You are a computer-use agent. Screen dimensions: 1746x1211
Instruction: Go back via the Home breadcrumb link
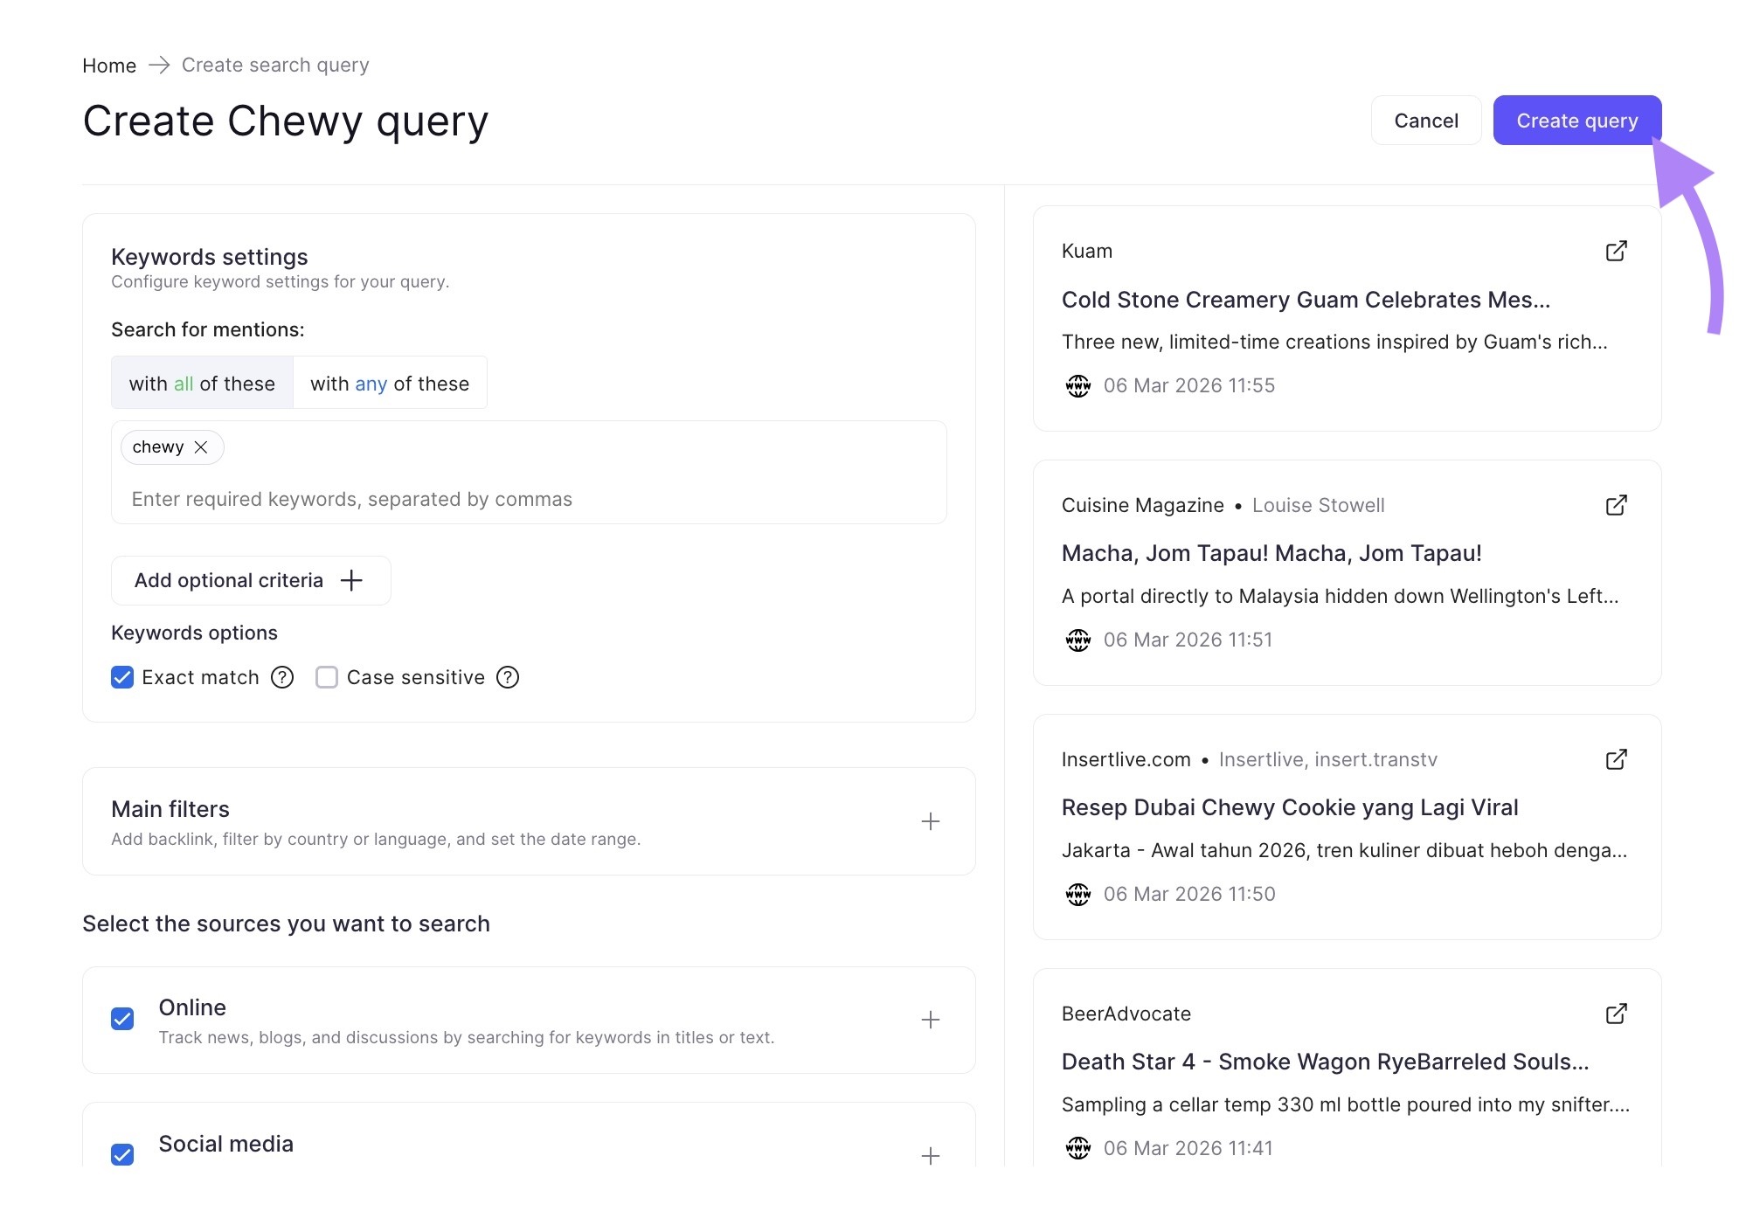tap(108, 65)
